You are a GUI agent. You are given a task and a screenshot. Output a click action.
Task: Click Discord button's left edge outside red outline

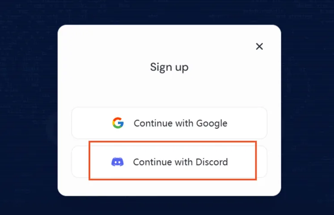point(80,161)
